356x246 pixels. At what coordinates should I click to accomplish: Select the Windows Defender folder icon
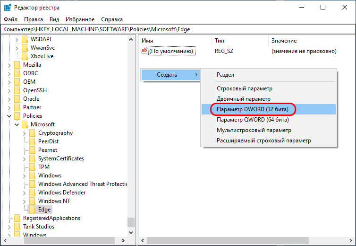click(x=32, y=193)
